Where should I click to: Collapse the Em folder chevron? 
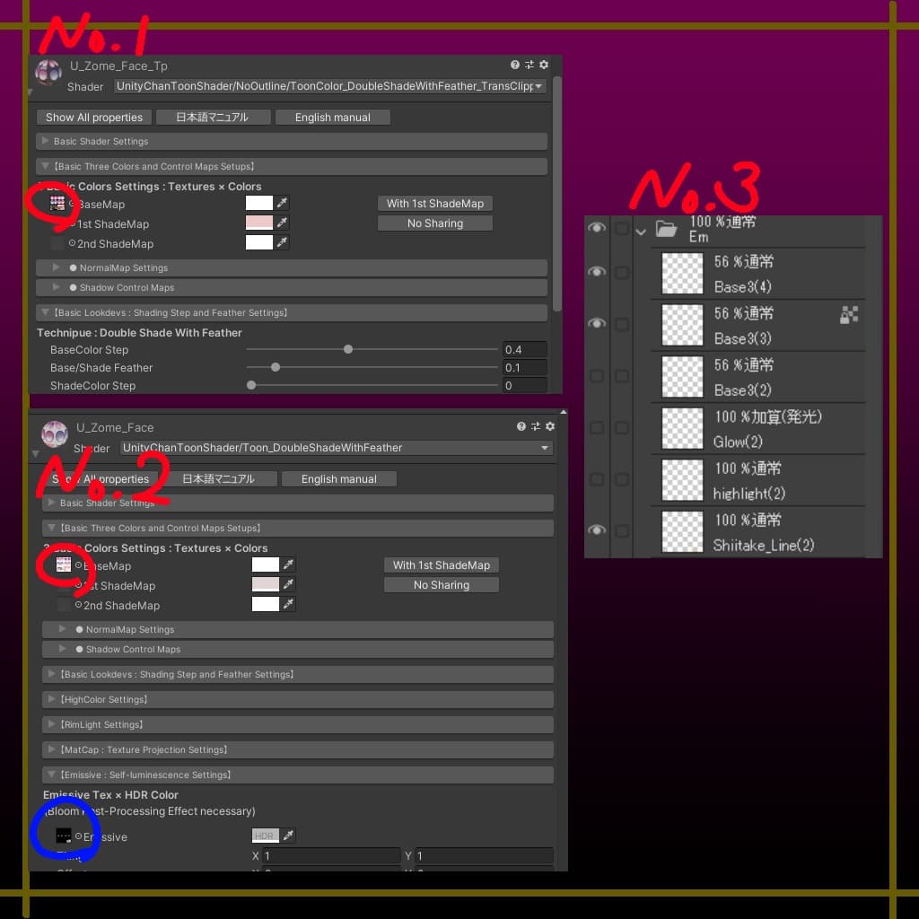tap(641, 232)
